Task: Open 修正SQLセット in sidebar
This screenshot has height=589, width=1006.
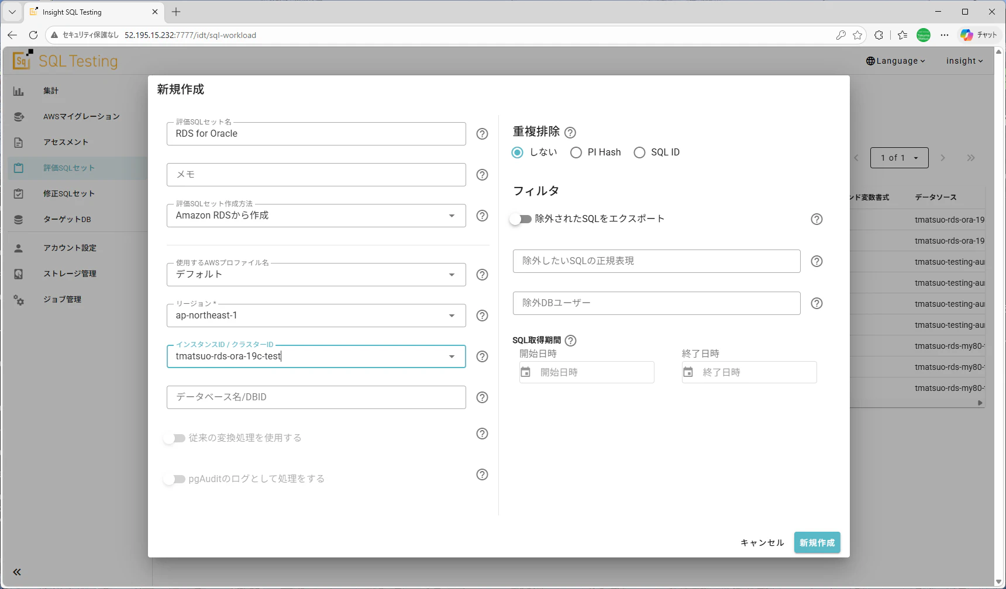Action: pos(76,194)
